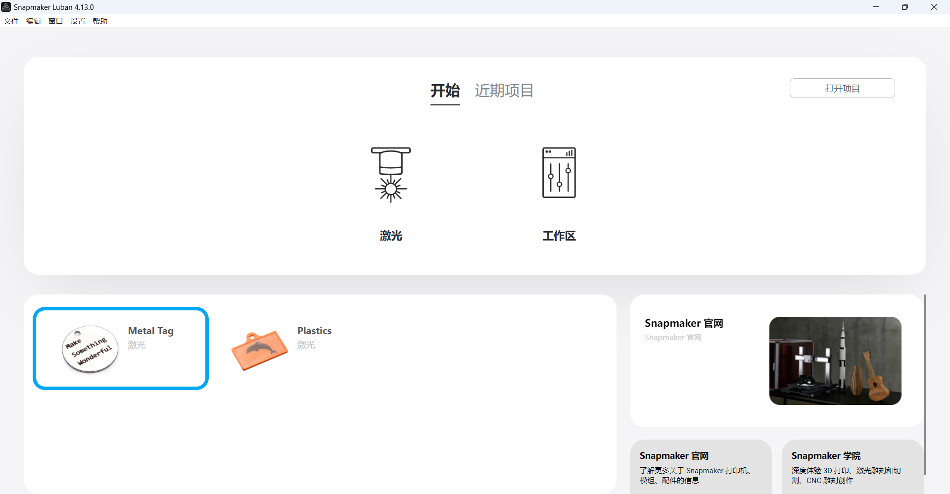Switch to the 近期项目 (Recent projects) tab
Screen dimensions: 950x494
tap(504, 91)
